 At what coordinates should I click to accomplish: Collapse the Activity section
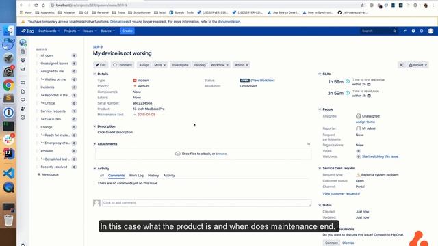(94, 169)
